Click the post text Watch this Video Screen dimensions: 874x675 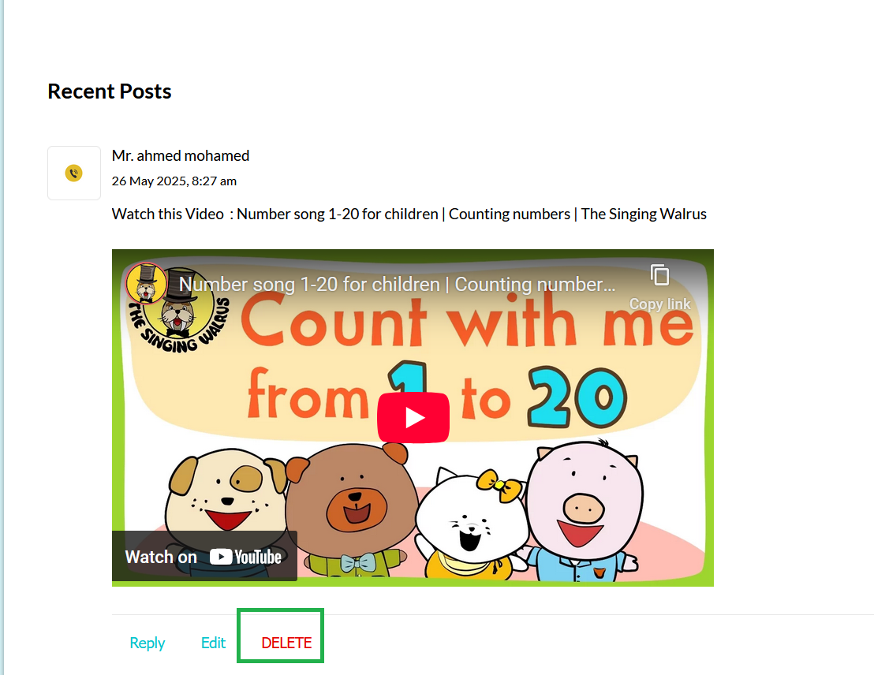[x=168, y=214]
